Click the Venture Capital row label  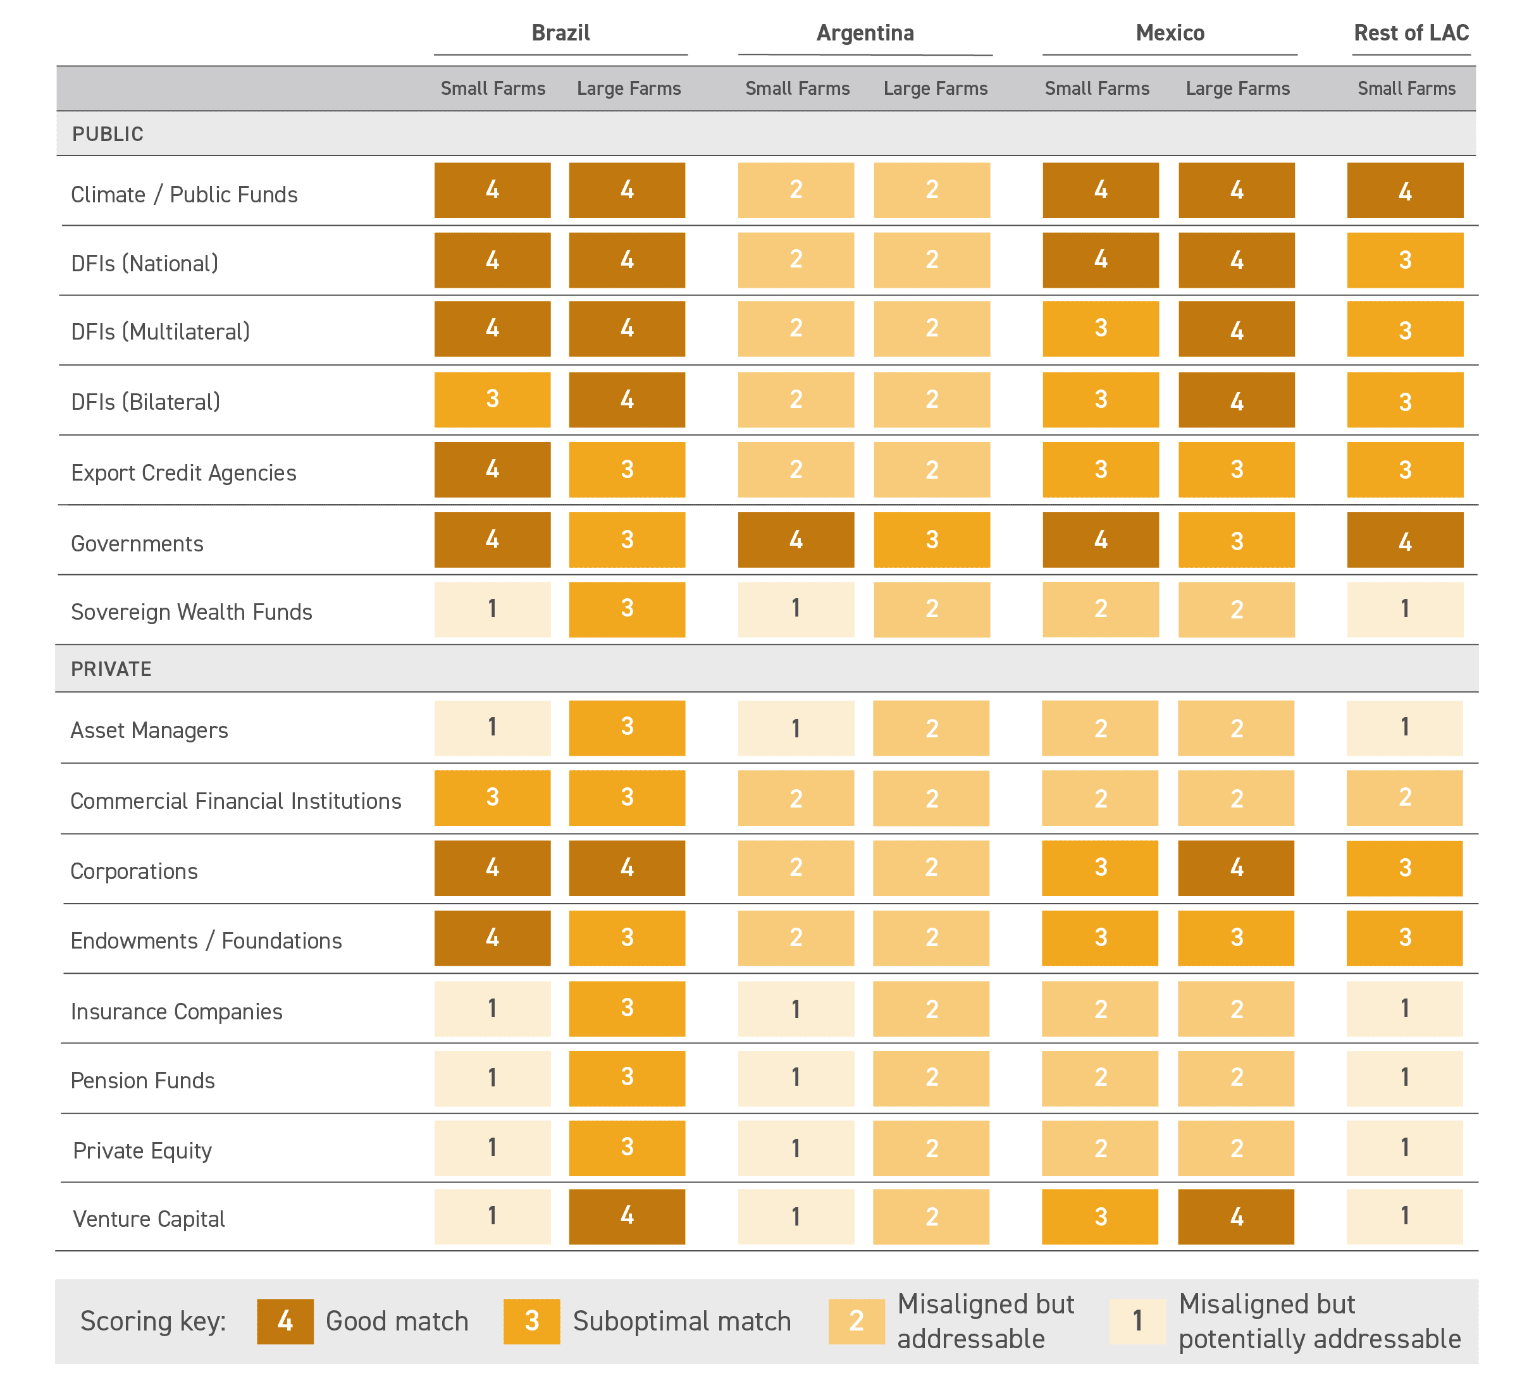(x=149, y=1219)
